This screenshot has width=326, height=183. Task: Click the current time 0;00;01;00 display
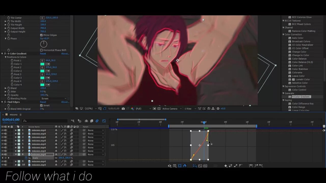click(x=11, y=120)
